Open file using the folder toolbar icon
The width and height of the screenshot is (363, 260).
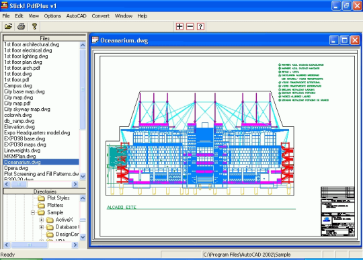tap(8, 26)
